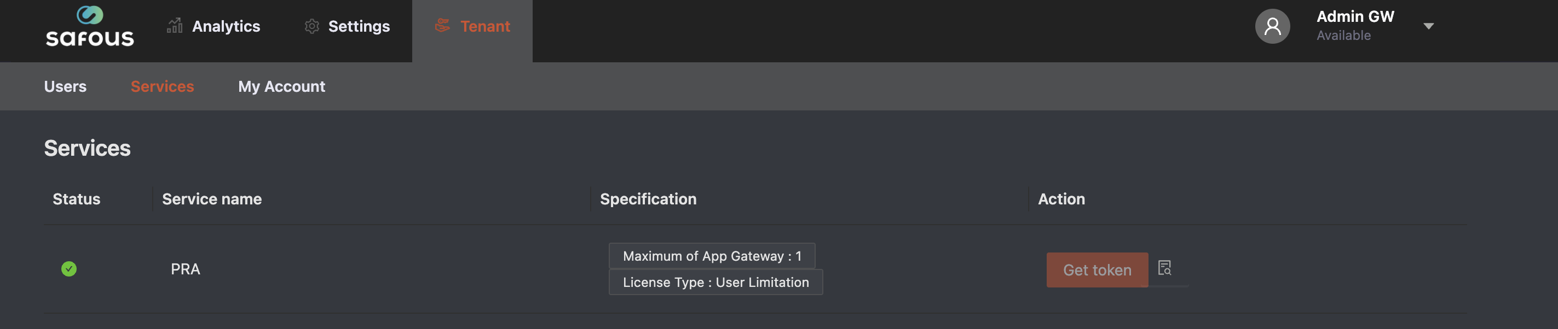
Task: Open the My Account sub-tab
Action: 281,86
